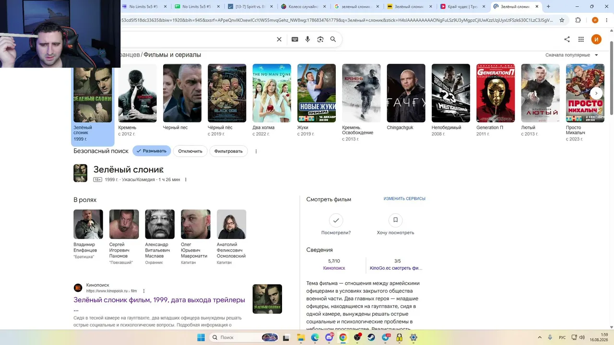The height and width of the screenshot is (345, 614).
Task: Open the Kinopoisk result thumbnail image
Action: 267,299
